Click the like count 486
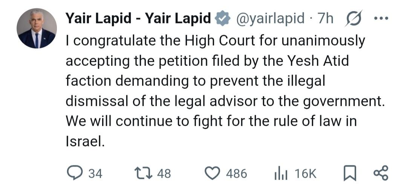 click(x=236, y=173)
